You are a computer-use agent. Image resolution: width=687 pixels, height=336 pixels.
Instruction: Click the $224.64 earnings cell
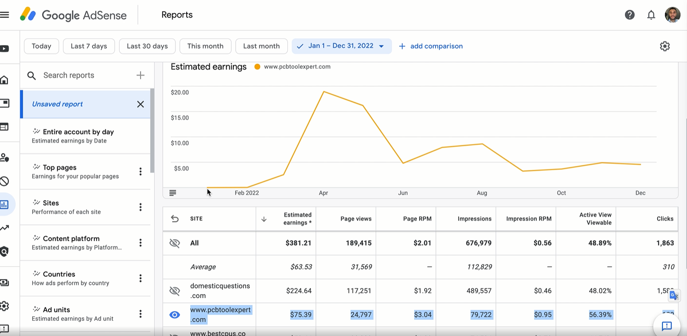[299, 291]
